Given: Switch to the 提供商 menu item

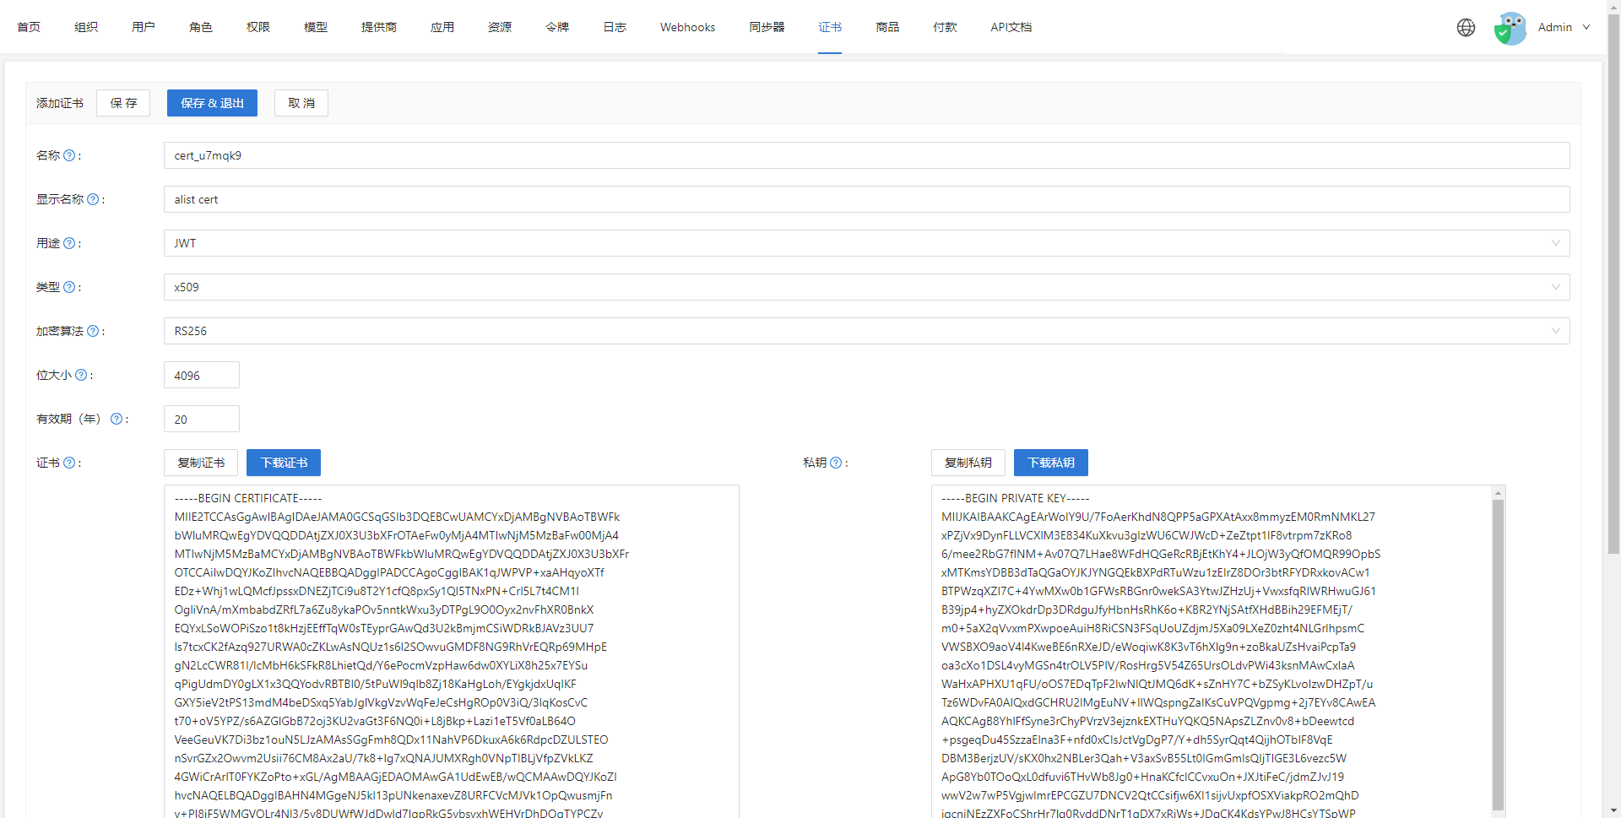Looking at the screenshot, I should [x=378, y=27].
